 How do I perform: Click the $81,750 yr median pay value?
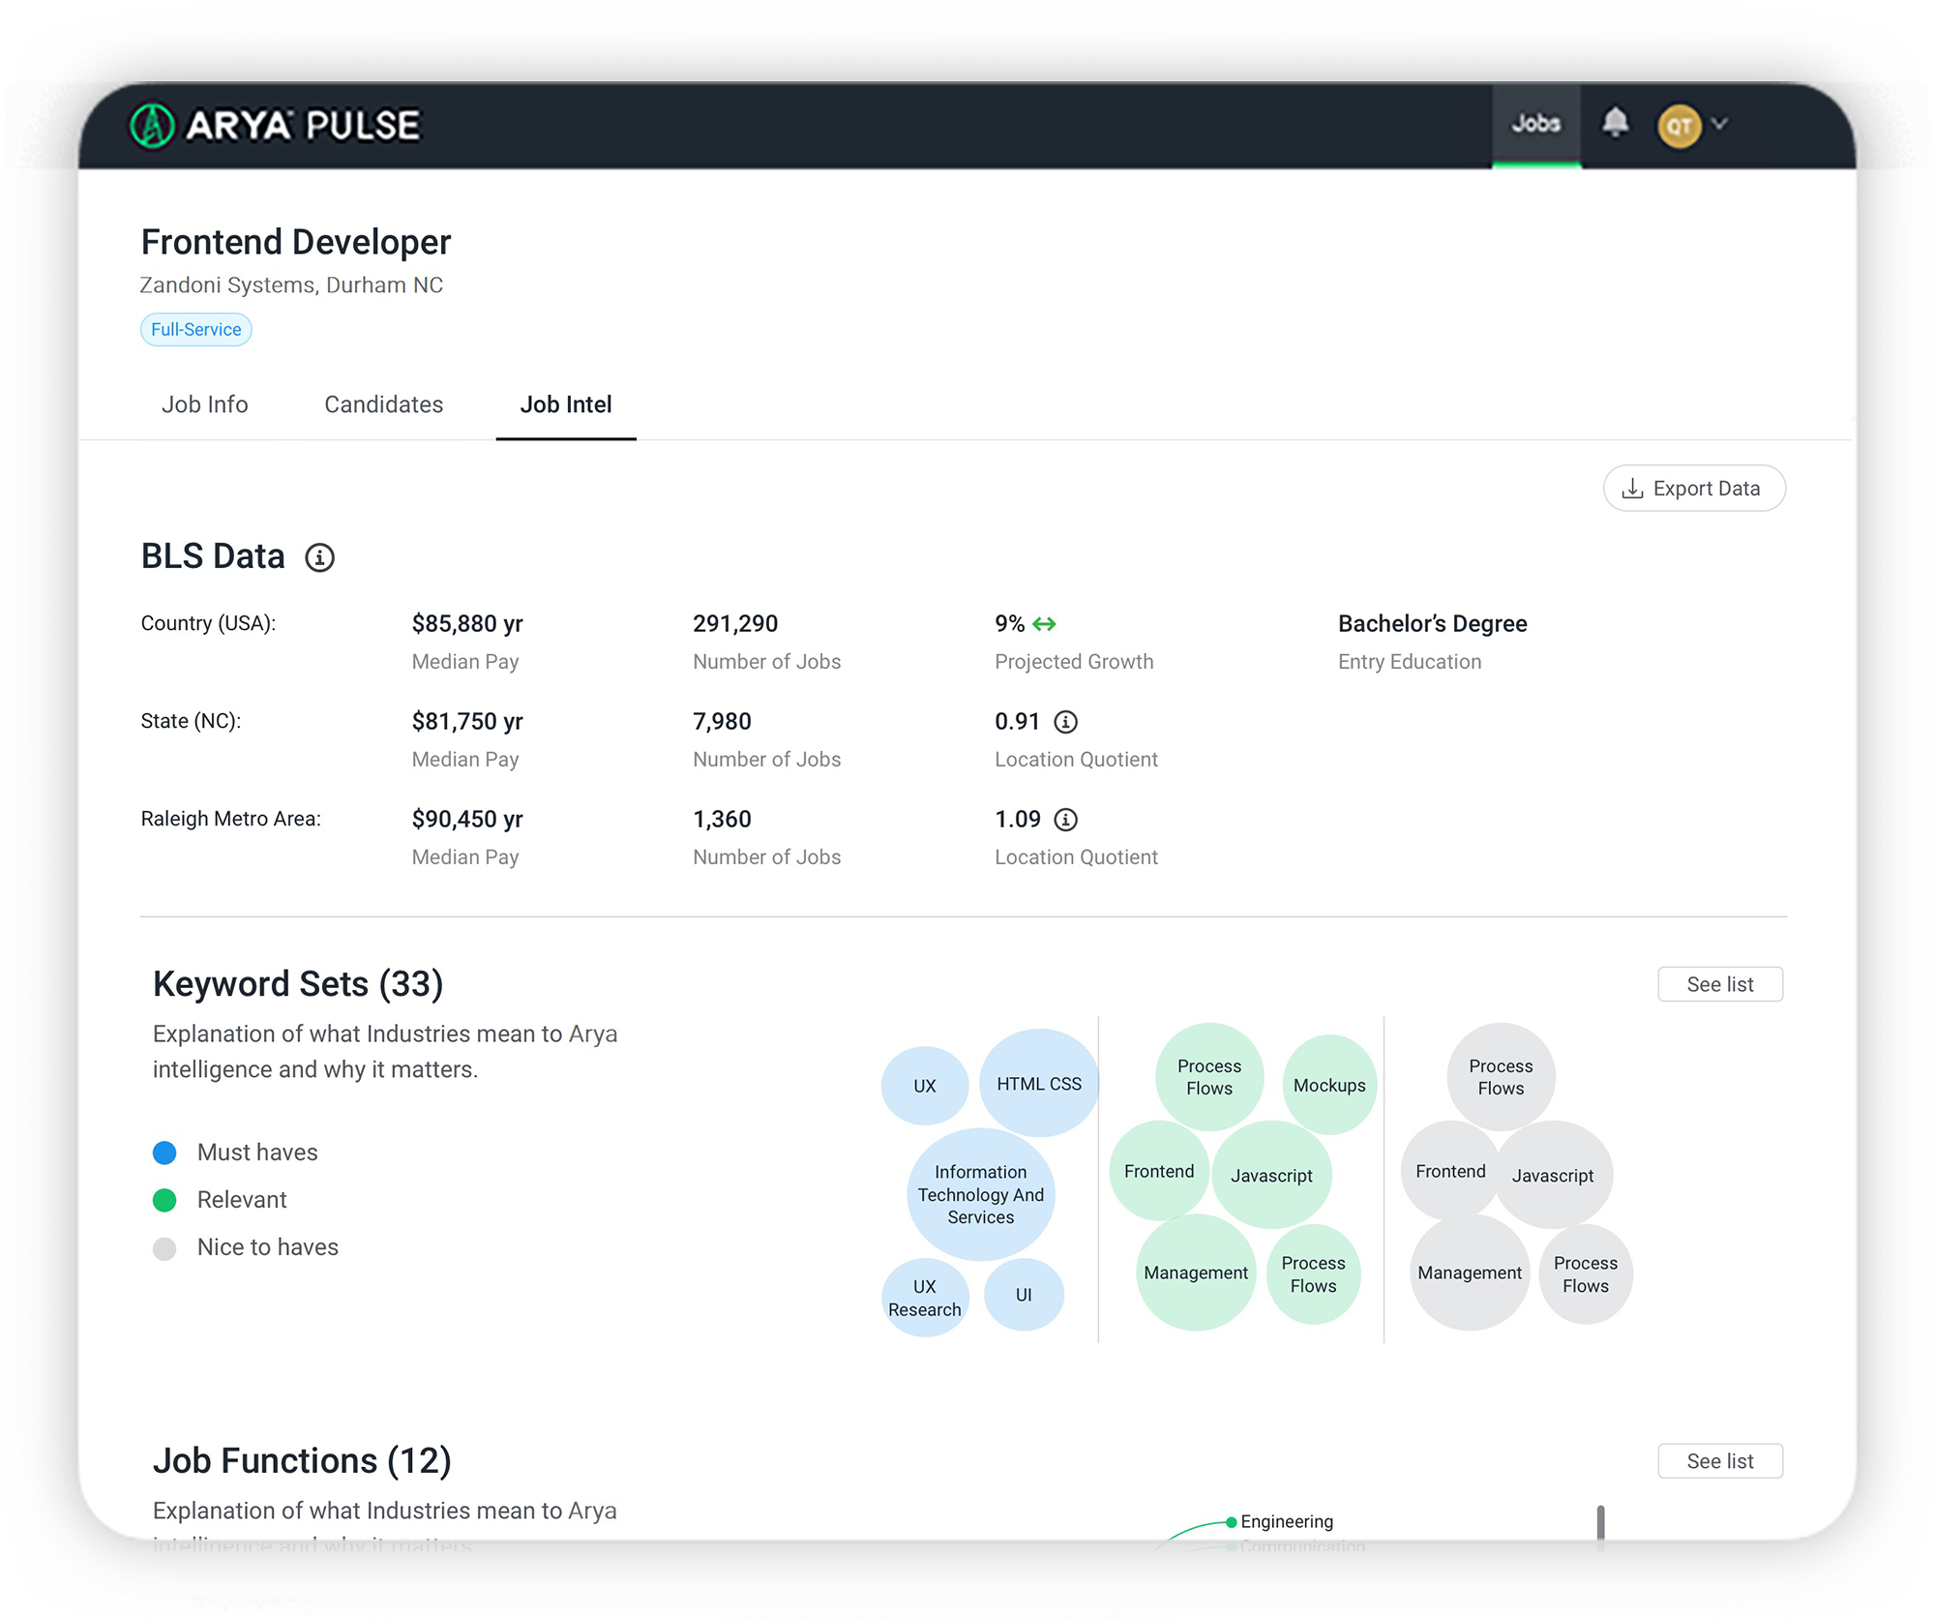click(467, 722)
